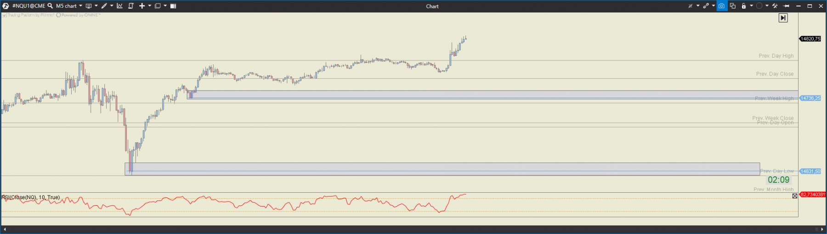Open dropdown next to circle color

click(x=767, y=6)
